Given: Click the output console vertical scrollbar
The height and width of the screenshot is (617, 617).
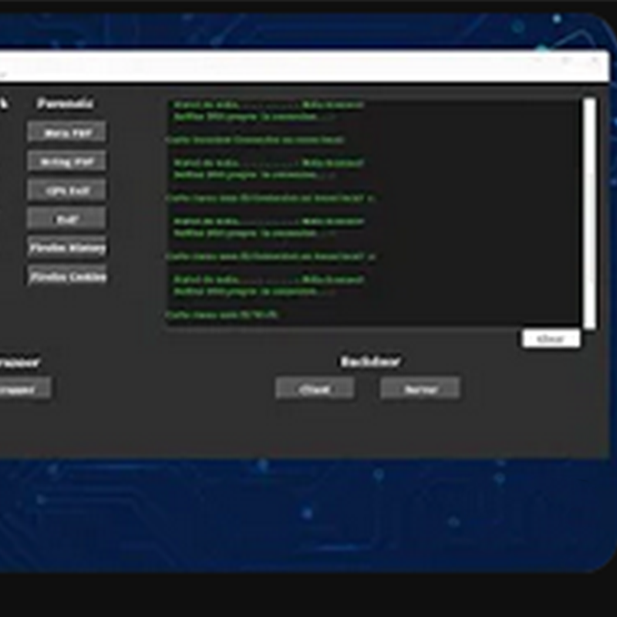Looking at the screenshot, I should click(x=589, y=212).
